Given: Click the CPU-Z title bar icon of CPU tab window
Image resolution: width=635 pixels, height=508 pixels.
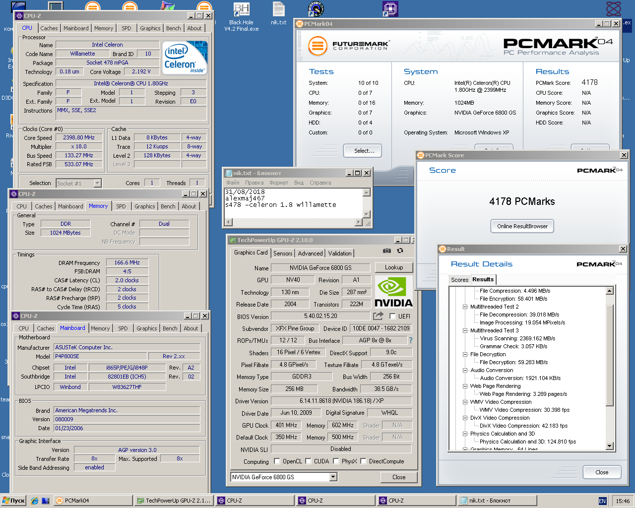Looking at the screenshot, I should click(x=19, y=16).
